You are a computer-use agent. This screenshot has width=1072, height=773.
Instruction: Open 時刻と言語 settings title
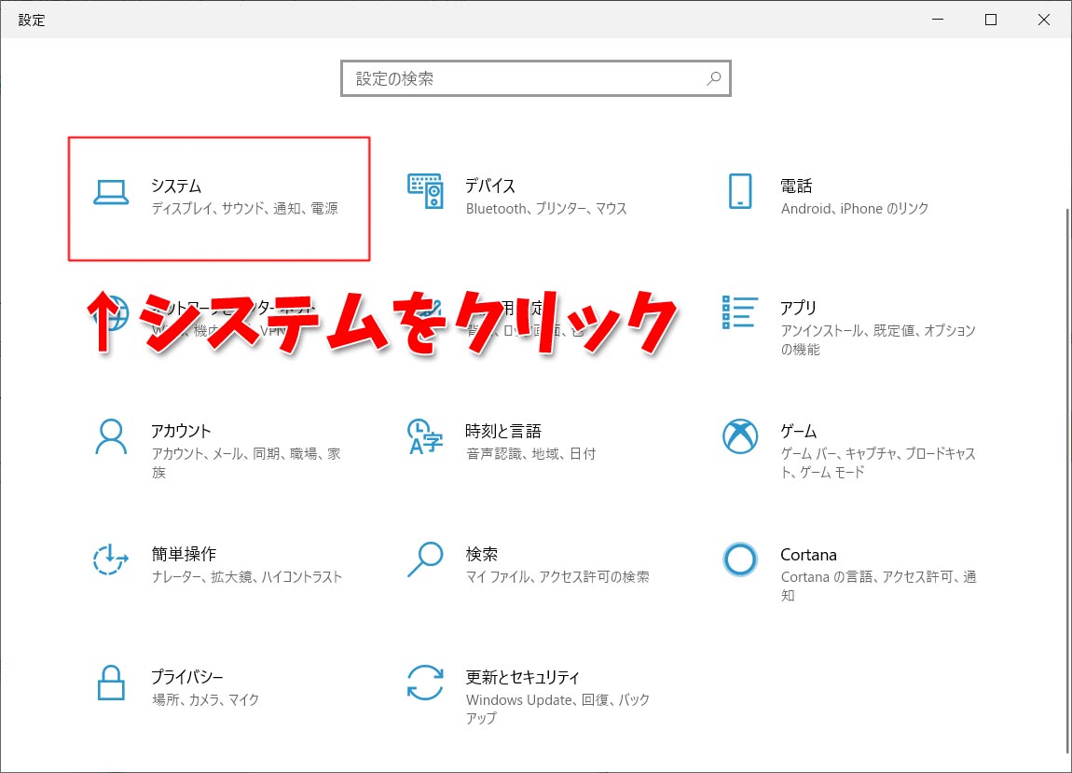pyautogui.click(x=503, y=431)
